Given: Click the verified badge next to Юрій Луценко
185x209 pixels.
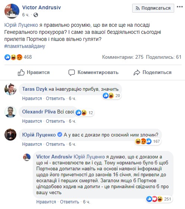Looking at the screenshot, I should coord(60,135).
